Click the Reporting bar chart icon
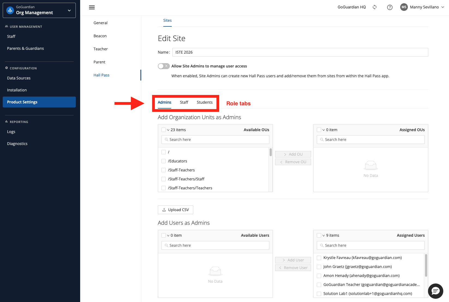This screenshot has width=449, height=302. coord(7,122)
